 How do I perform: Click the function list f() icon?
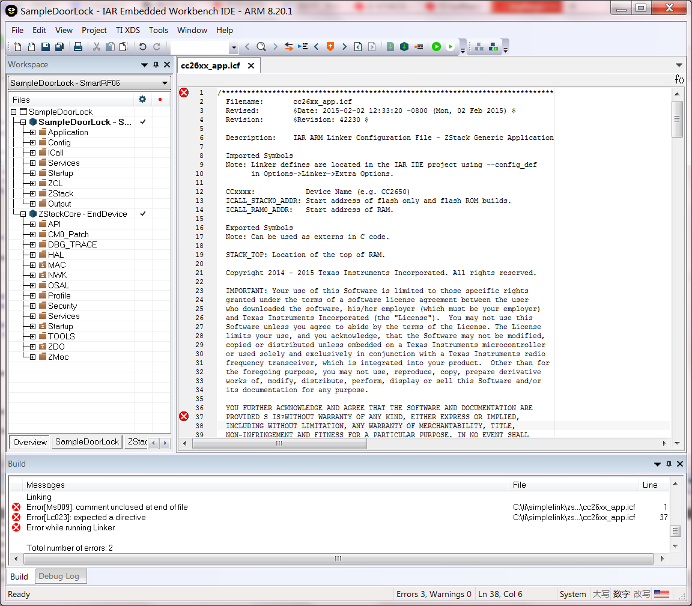pyautogui.click(x=679, y=79)
